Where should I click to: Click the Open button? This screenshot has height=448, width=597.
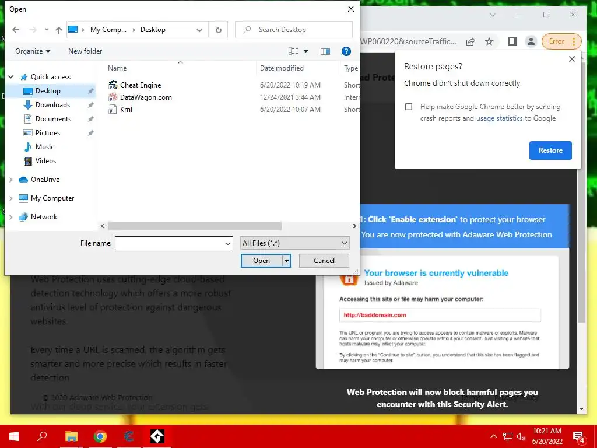(x=262, y=261)
